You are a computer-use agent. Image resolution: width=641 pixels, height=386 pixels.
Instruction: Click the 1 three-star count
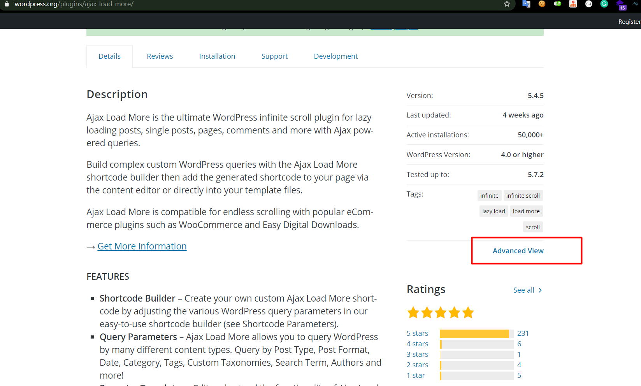tap(519, 354)
